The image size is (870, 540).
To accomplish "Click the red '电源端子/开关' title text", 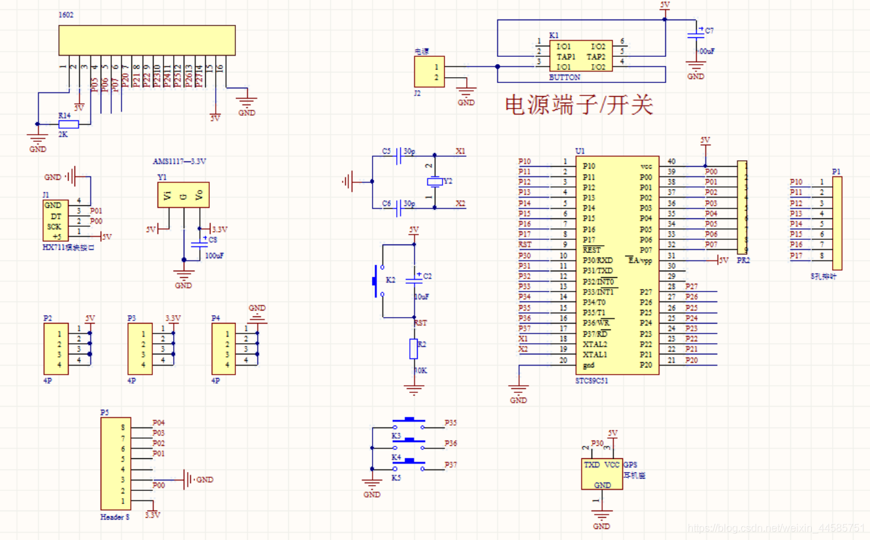I will click(x=579, y=105).
